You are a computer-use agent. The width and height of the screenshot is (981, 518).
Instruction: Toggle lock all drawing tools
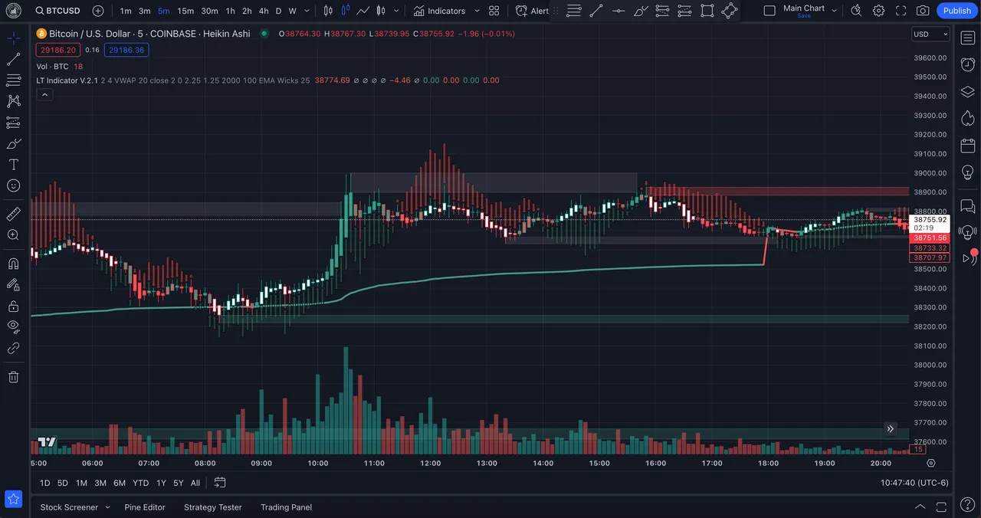[x=14, y=306]
